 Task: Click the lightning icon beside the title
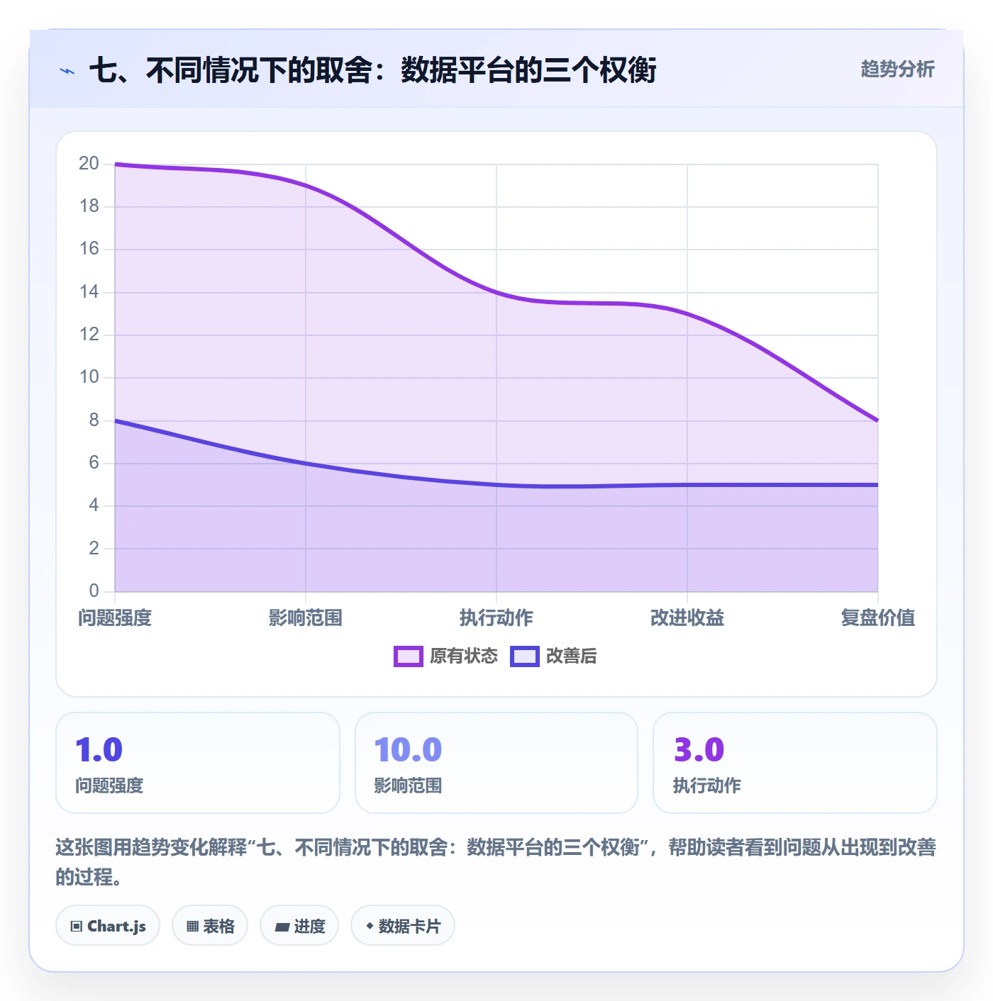pos(67,71)
